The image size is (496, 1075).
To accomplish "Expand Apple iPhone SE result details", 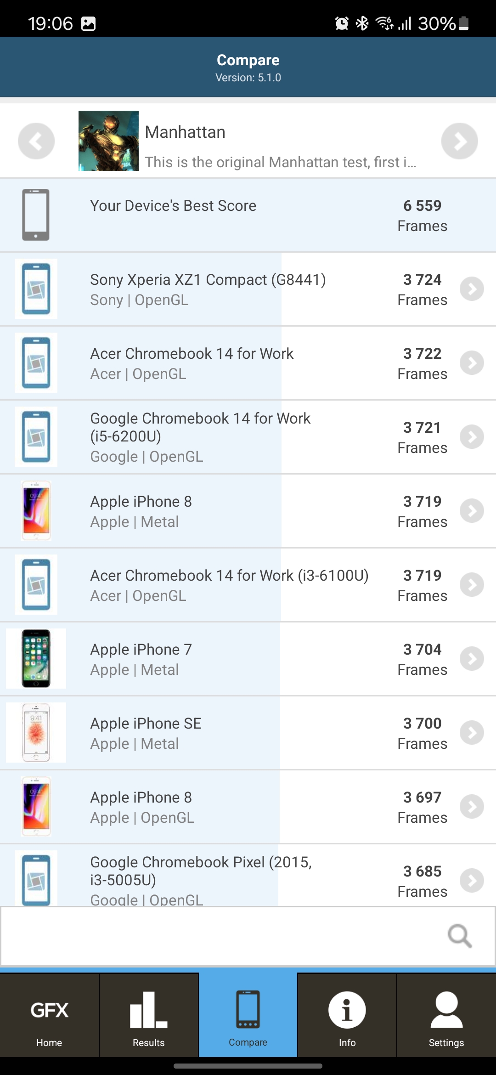I will pos(472,733).
